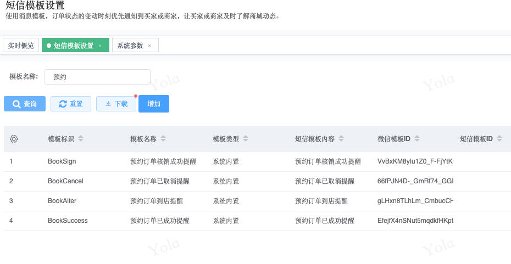511x264 pixels.
Task: Sort by 短信模板内容 column arrows
Action: 341,139
